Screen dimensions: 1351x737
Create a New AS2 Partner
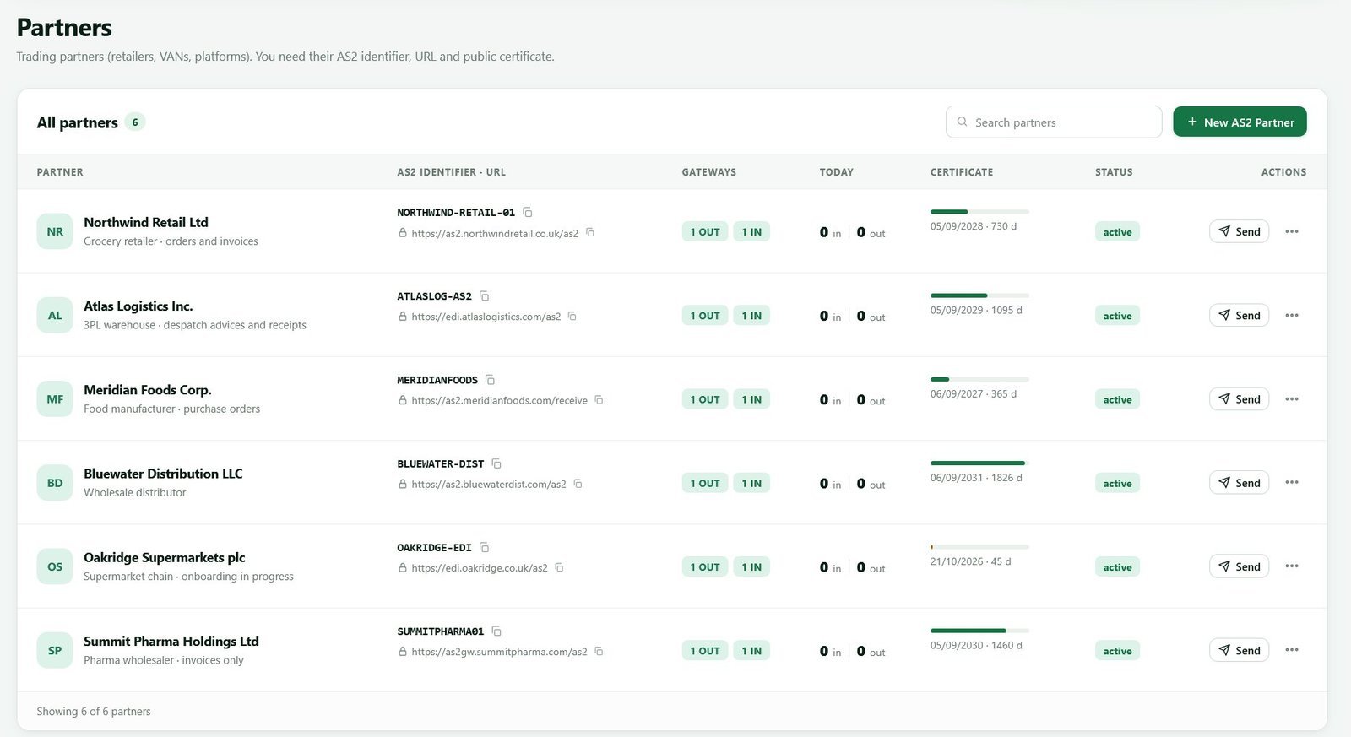pos(1240,122)
